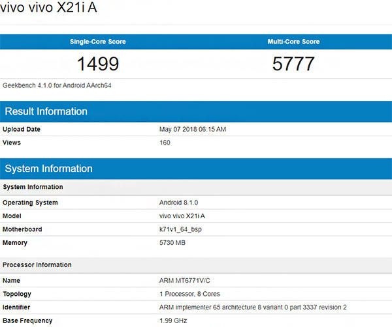Select the processor name "ARM MT6771V/C"
This screenshot has width=392, height=327.
pos(184,281)
